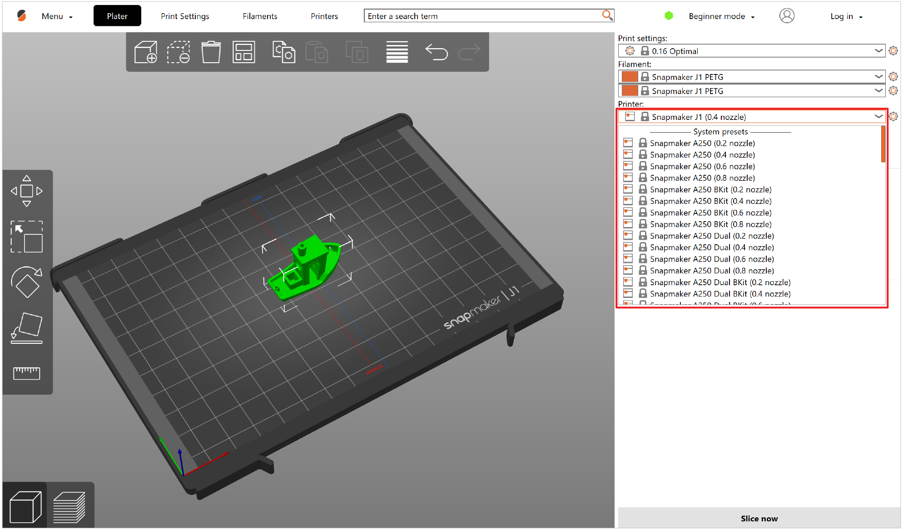Viewport: 903px width, 530px height.
Task: Open the Printers tab
Action: pyautogui.click(x=324, y=16)
